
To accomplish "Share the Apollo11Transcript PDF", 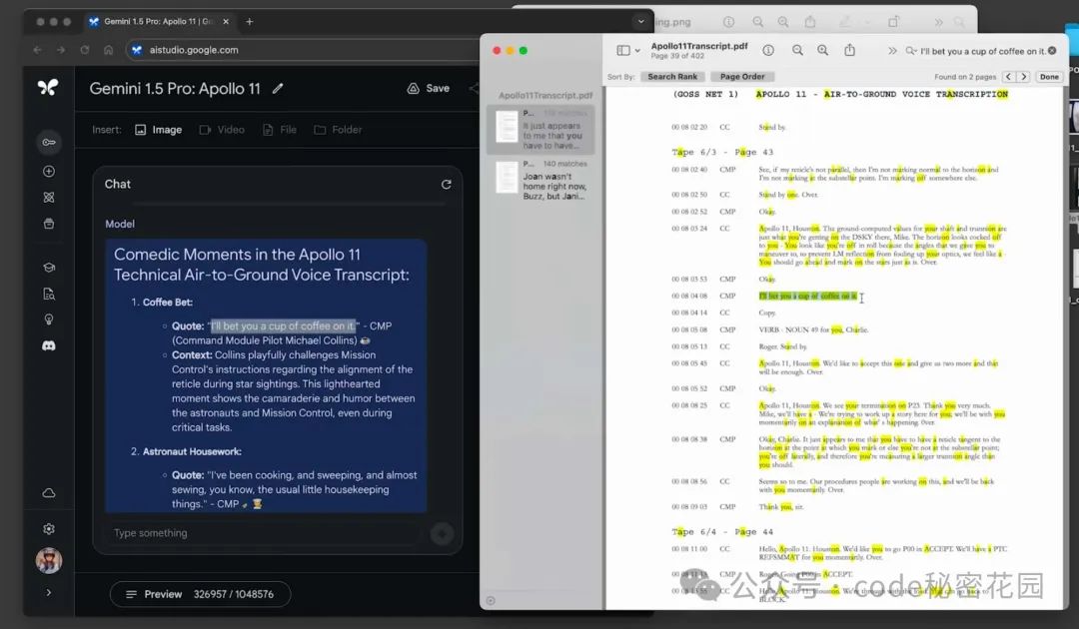I will tap(850, 50).
